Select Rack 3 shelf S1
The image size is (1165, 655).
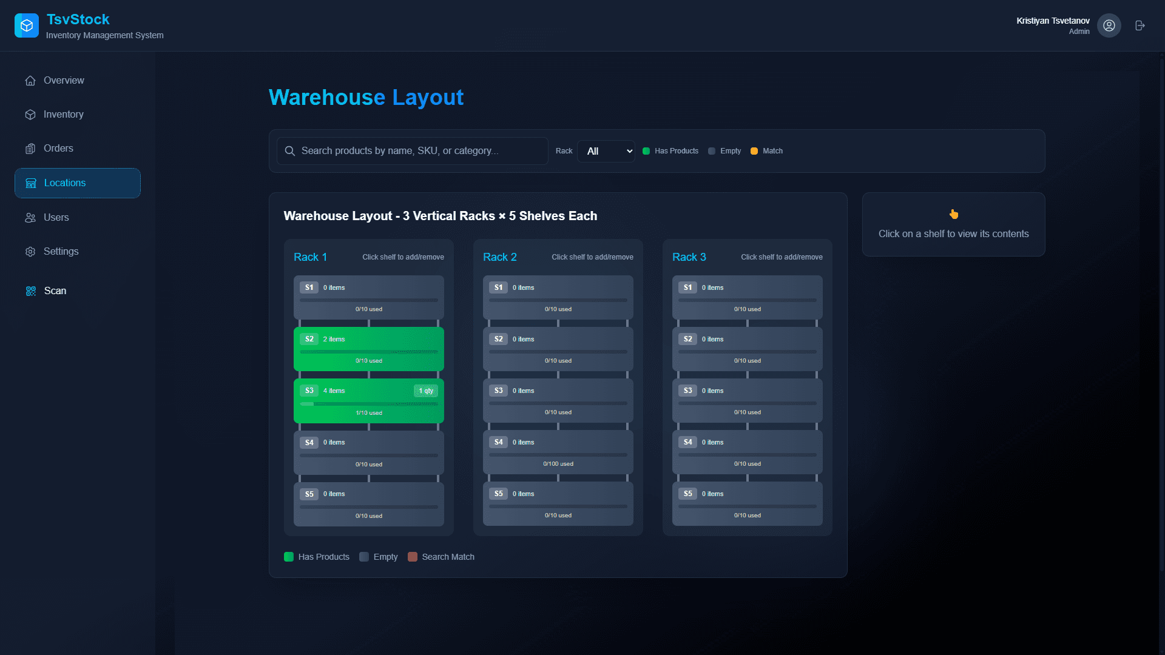pos(747,297)
